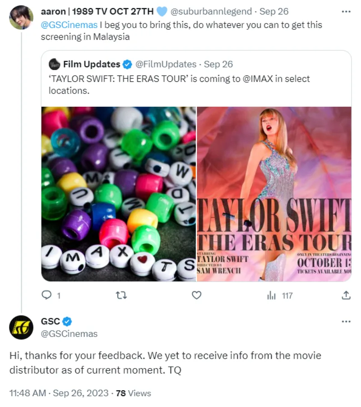Like the tweet with heart icon

click(x=196, y=295)
